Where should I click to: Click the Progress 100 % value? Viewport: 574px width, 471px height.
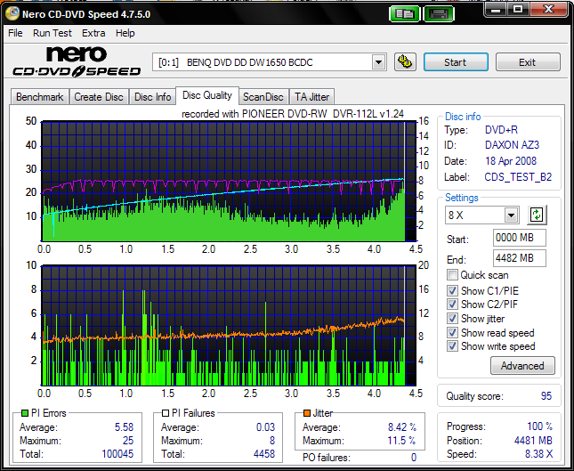click(x=539, y=426)
